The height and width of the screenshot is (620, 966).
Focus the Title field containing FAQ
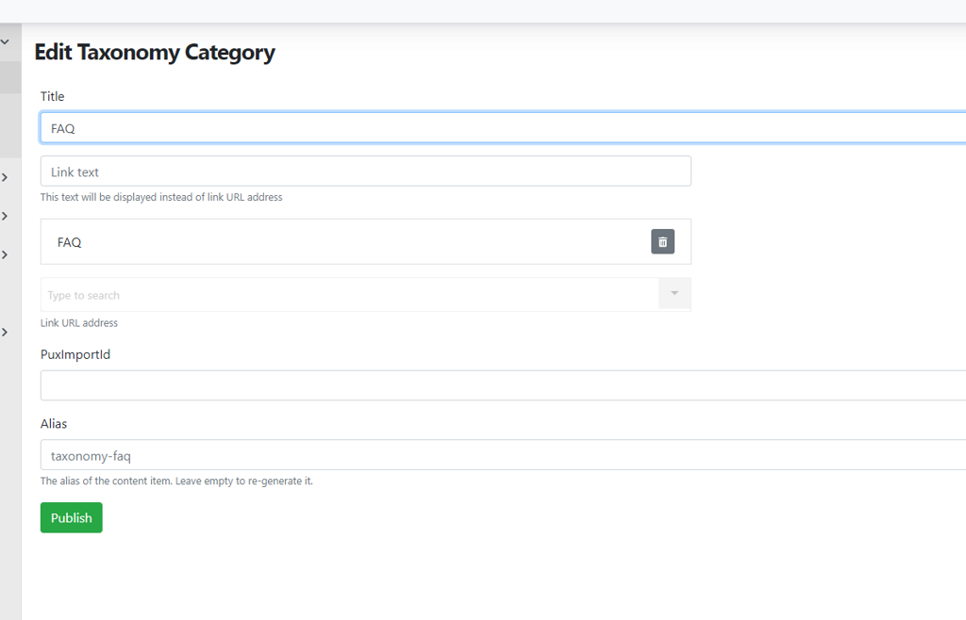pyautogui.click(x=500, y=128)
